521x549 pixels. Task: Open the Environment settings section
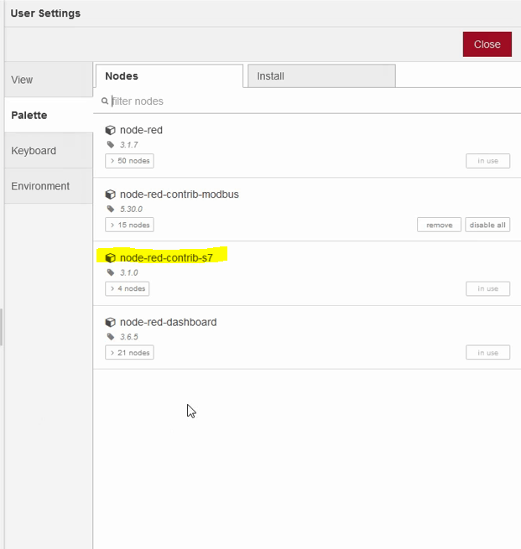pyautogui.click(x=48, y=186)
